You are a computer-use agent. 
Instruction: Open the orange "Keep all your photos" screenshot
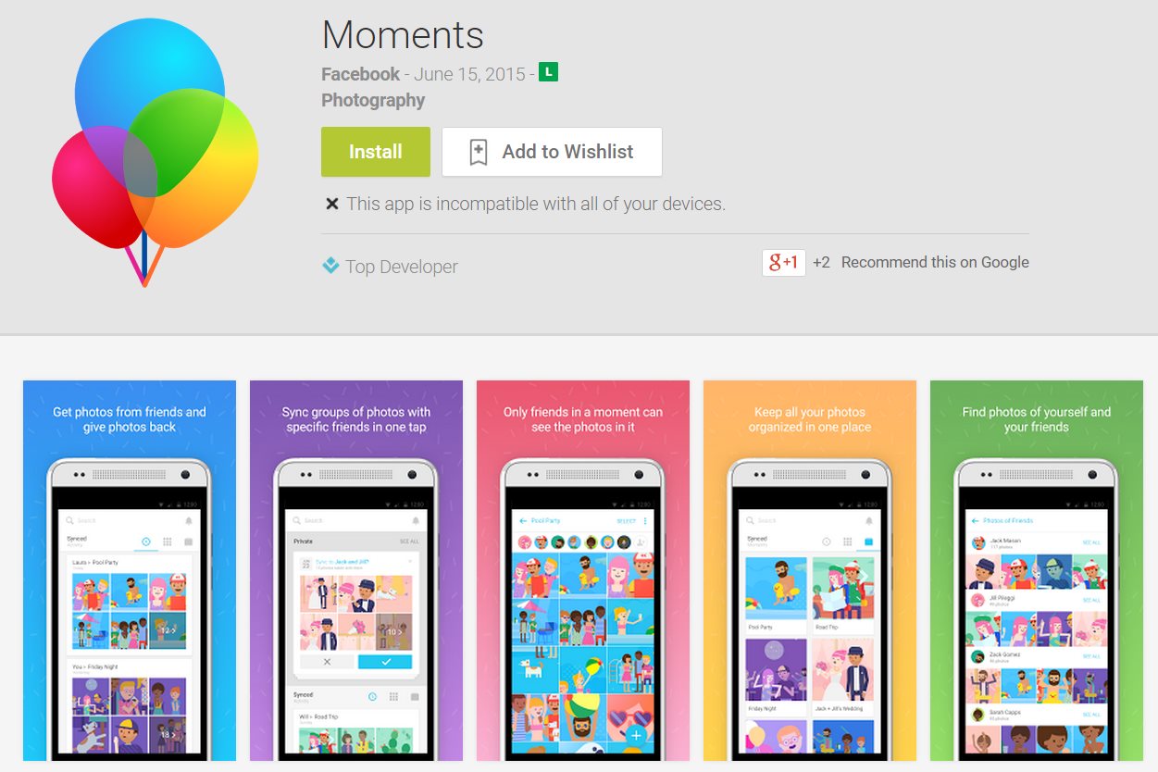[810, 570]
